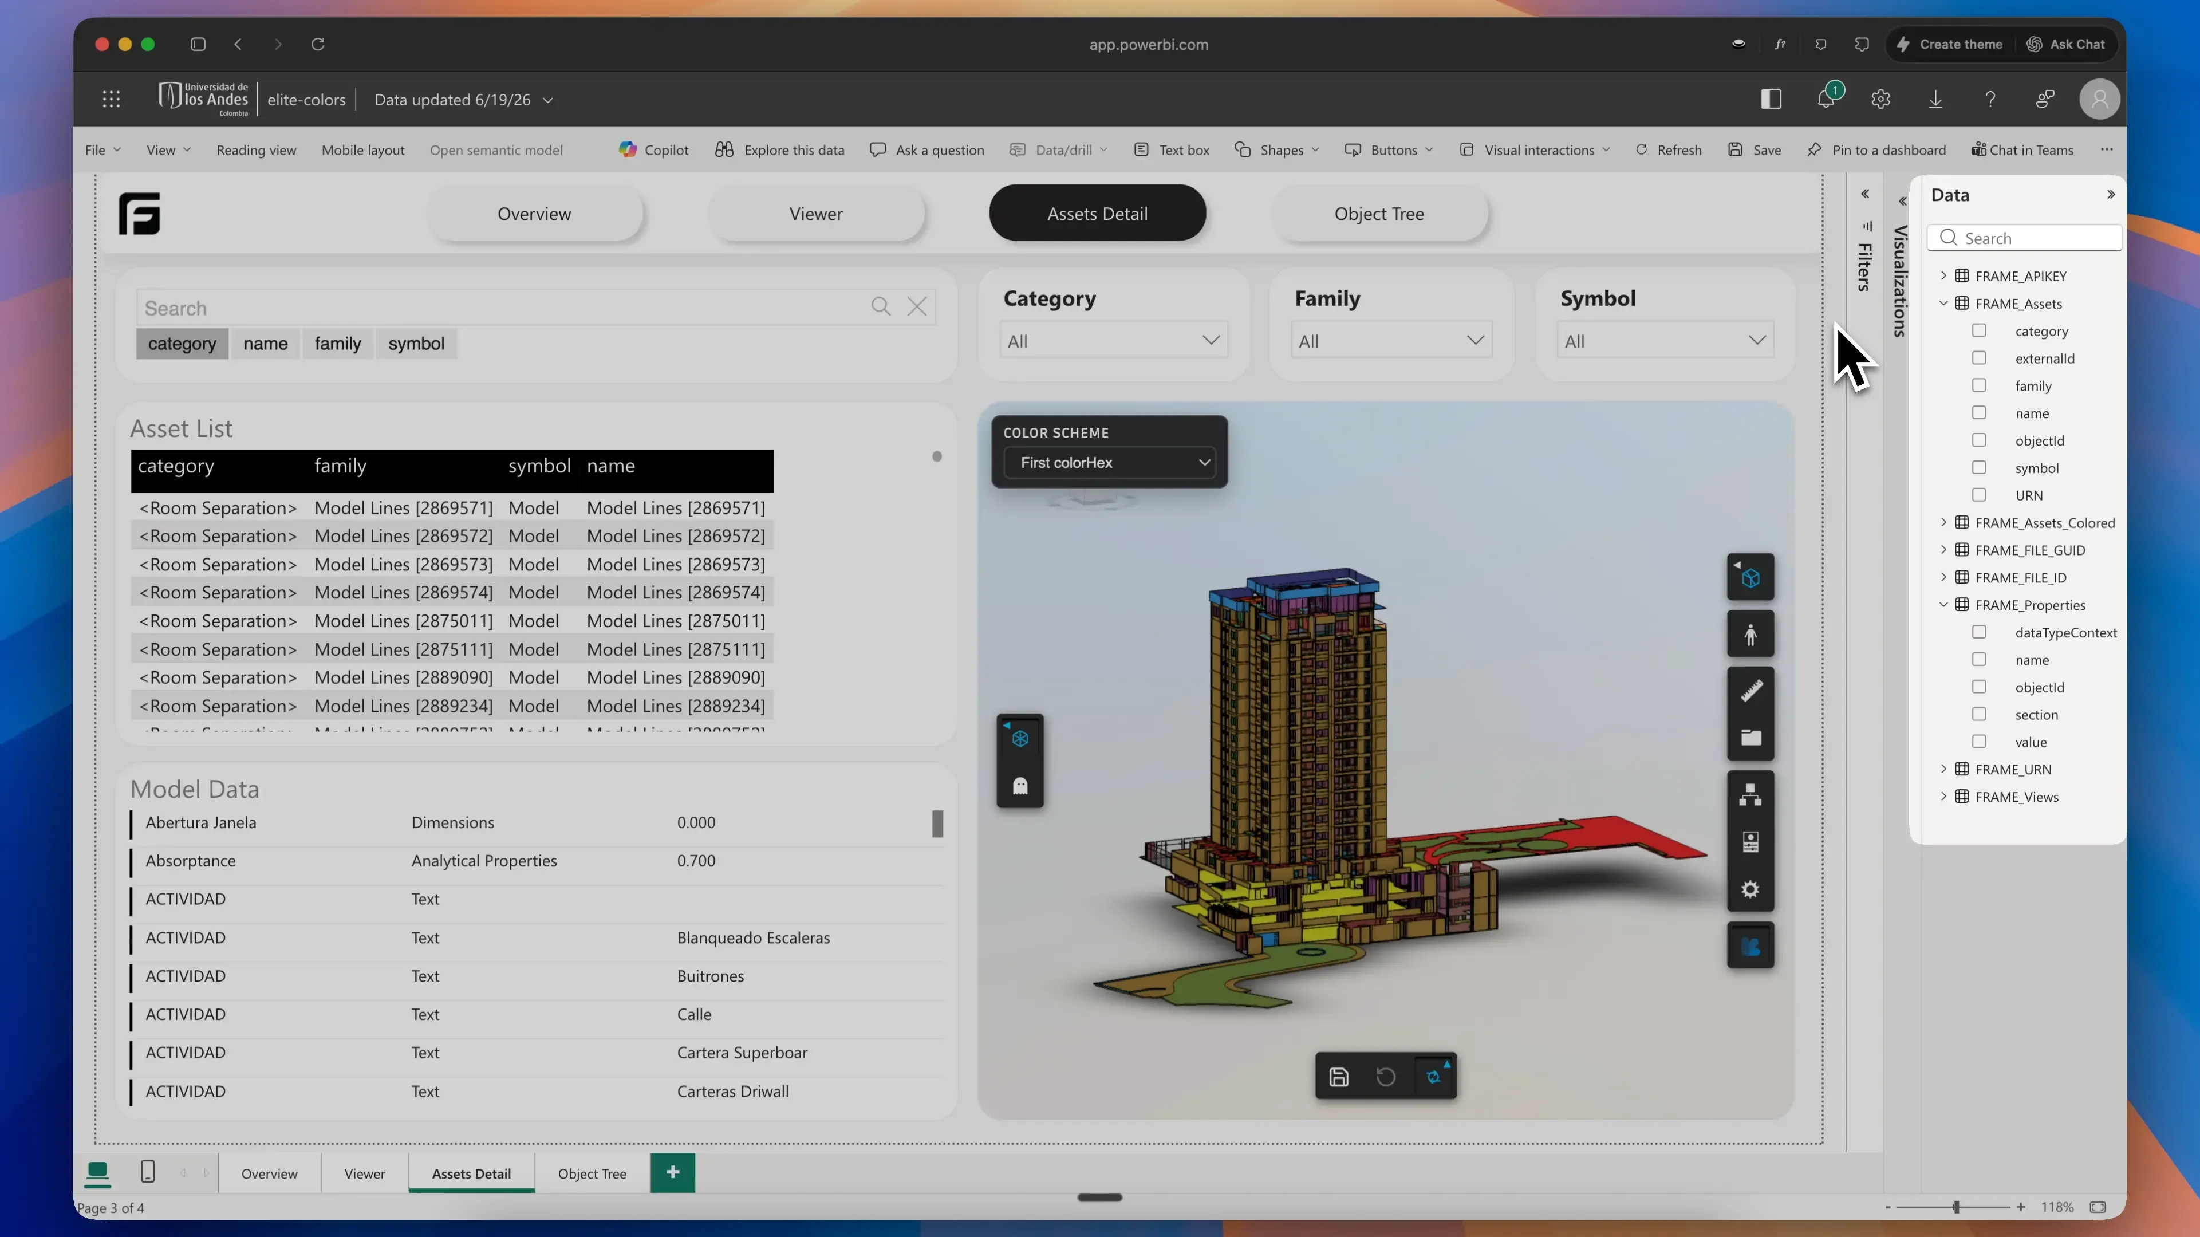Click the zoom slider handle

pyautogui.click(x=1955, y=1207)
